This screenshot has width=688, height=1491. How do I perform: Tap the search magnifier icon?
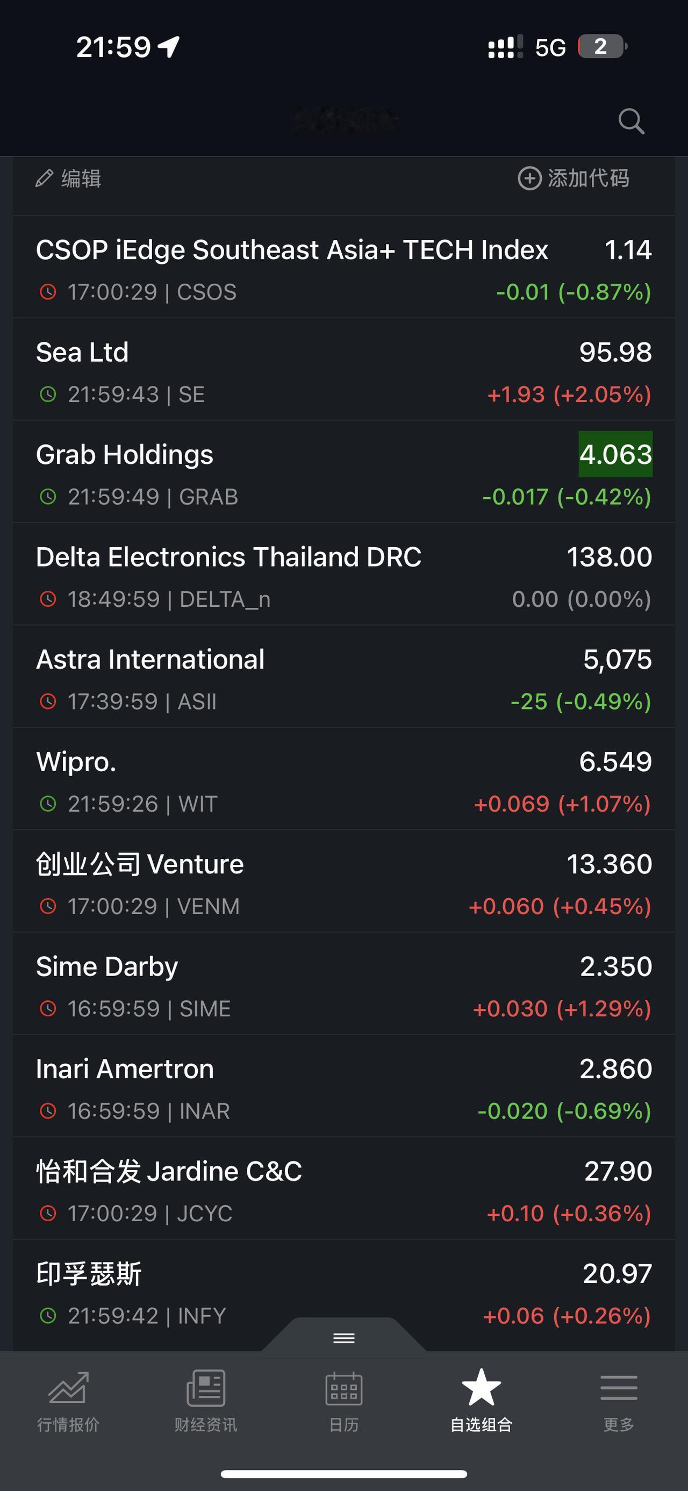point(630,121)
